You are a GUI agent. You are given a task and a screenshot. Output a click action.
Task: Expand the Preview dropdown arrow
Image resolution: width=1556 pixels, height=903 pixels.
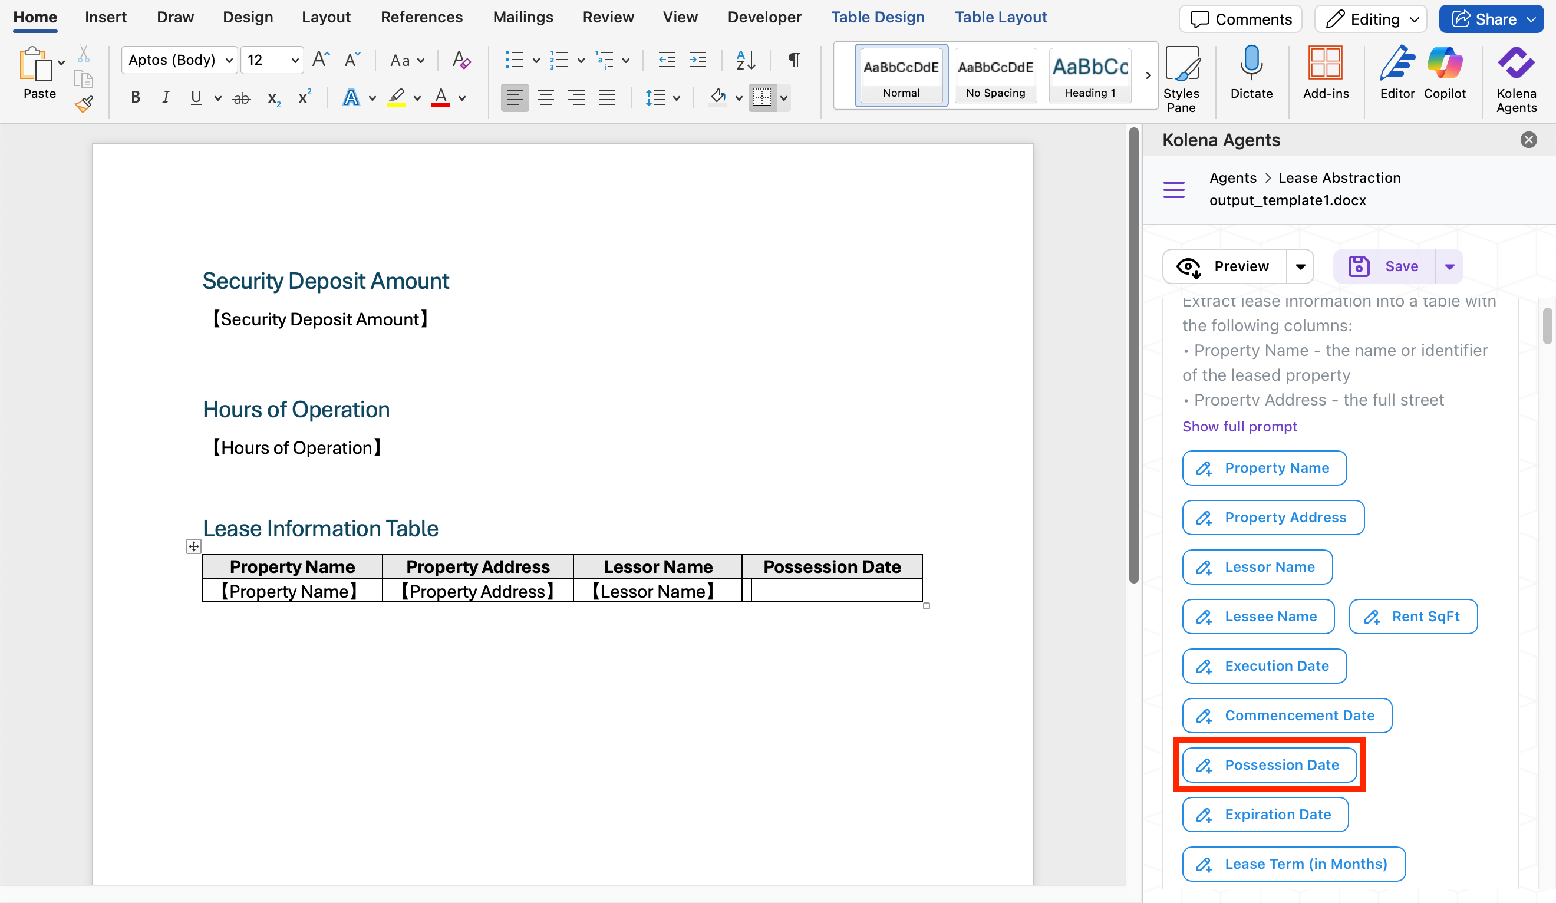[1300, 267]
